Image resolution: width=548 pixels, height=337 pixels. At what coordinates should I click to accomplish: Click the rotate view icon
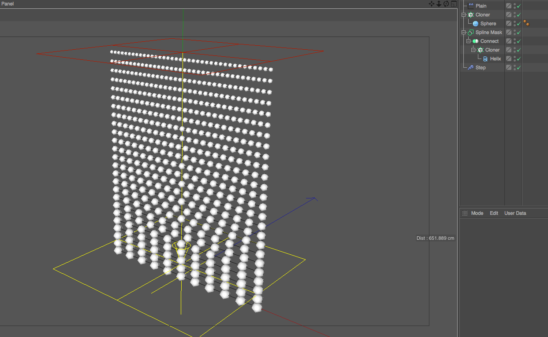(x=445, y=4)
